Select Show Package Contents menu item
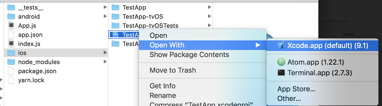The image size is (382, 106). coord(189,55)
